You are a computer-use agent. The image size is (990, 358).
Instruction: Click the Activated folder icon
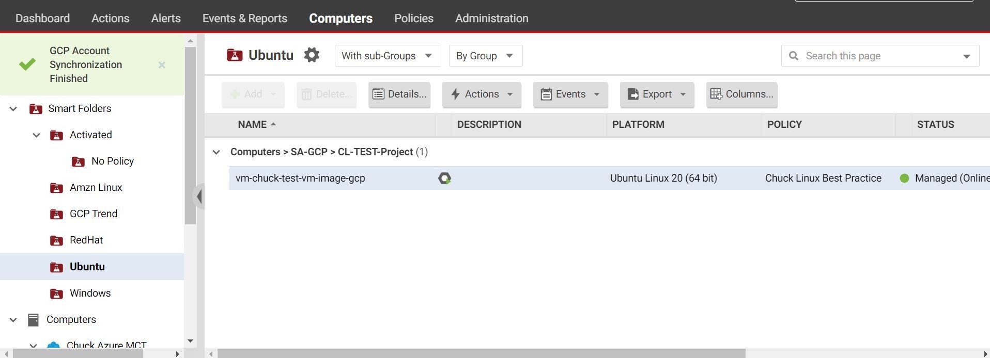tap(56, 135)
